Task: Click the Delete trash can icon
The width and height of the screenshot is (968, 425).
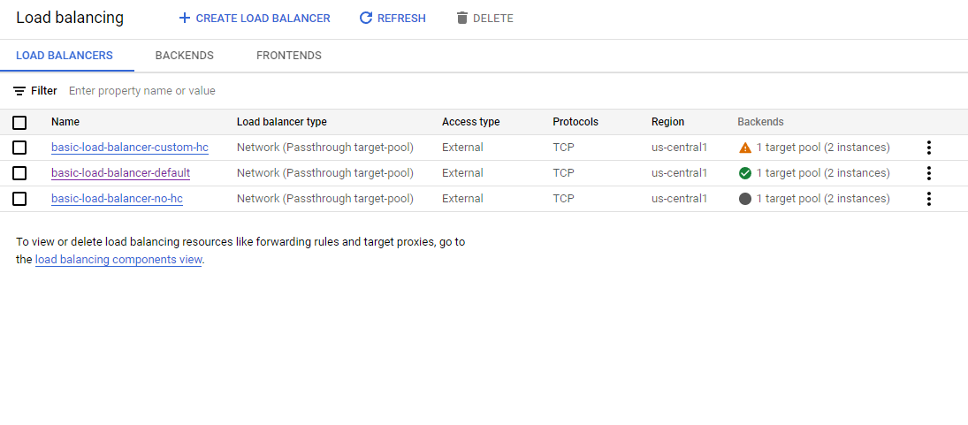Action: coord(461,19)
